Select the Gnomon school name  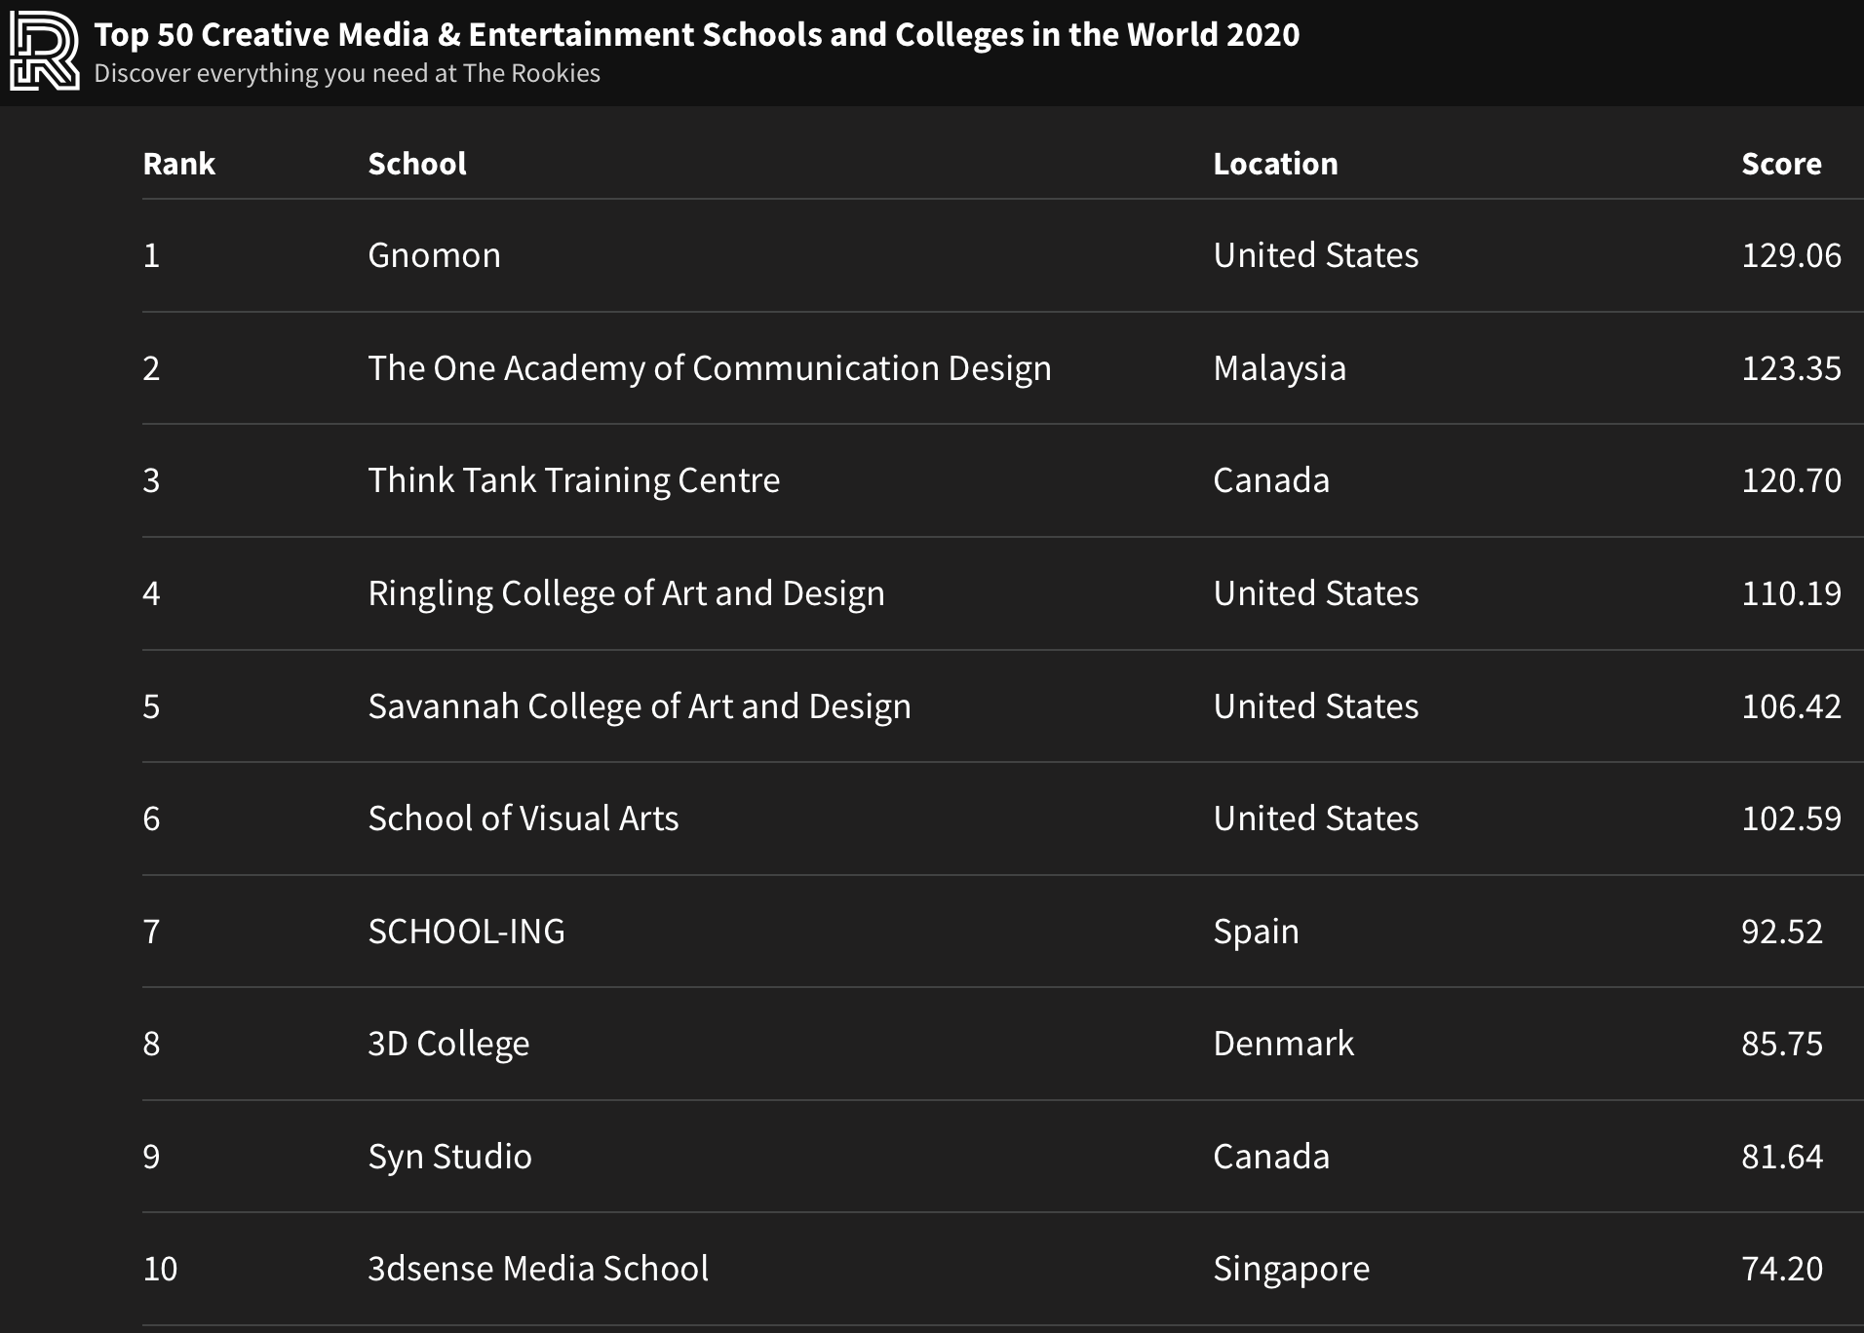click(x=434, y=255)
